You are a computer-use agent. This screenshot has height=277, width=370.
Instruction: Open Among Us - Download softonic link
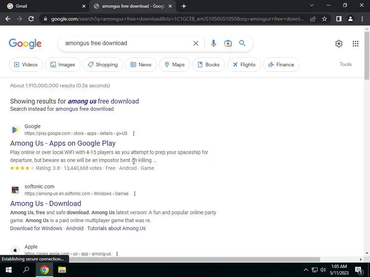point(46,203)
